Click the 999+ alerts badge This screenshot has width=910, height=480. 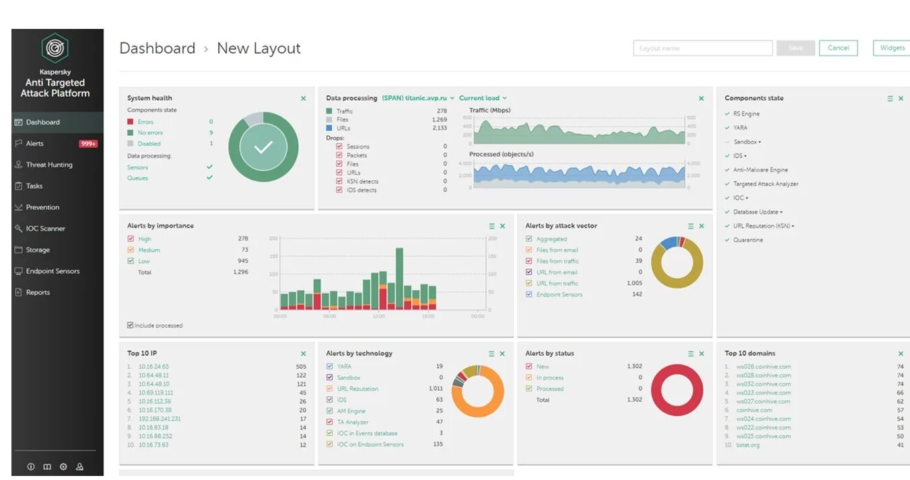(88, 144)
